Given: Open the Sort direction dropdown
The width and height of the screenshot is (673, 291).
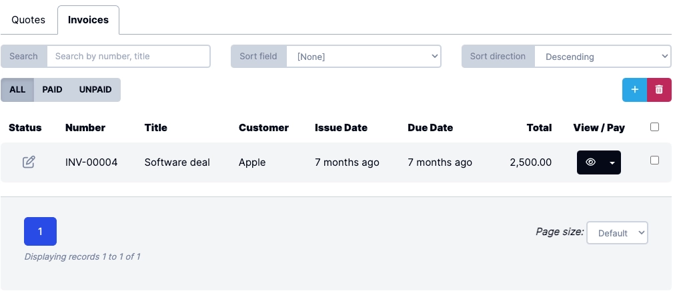Looking at the screenshot, I should (x=602, y=57).
